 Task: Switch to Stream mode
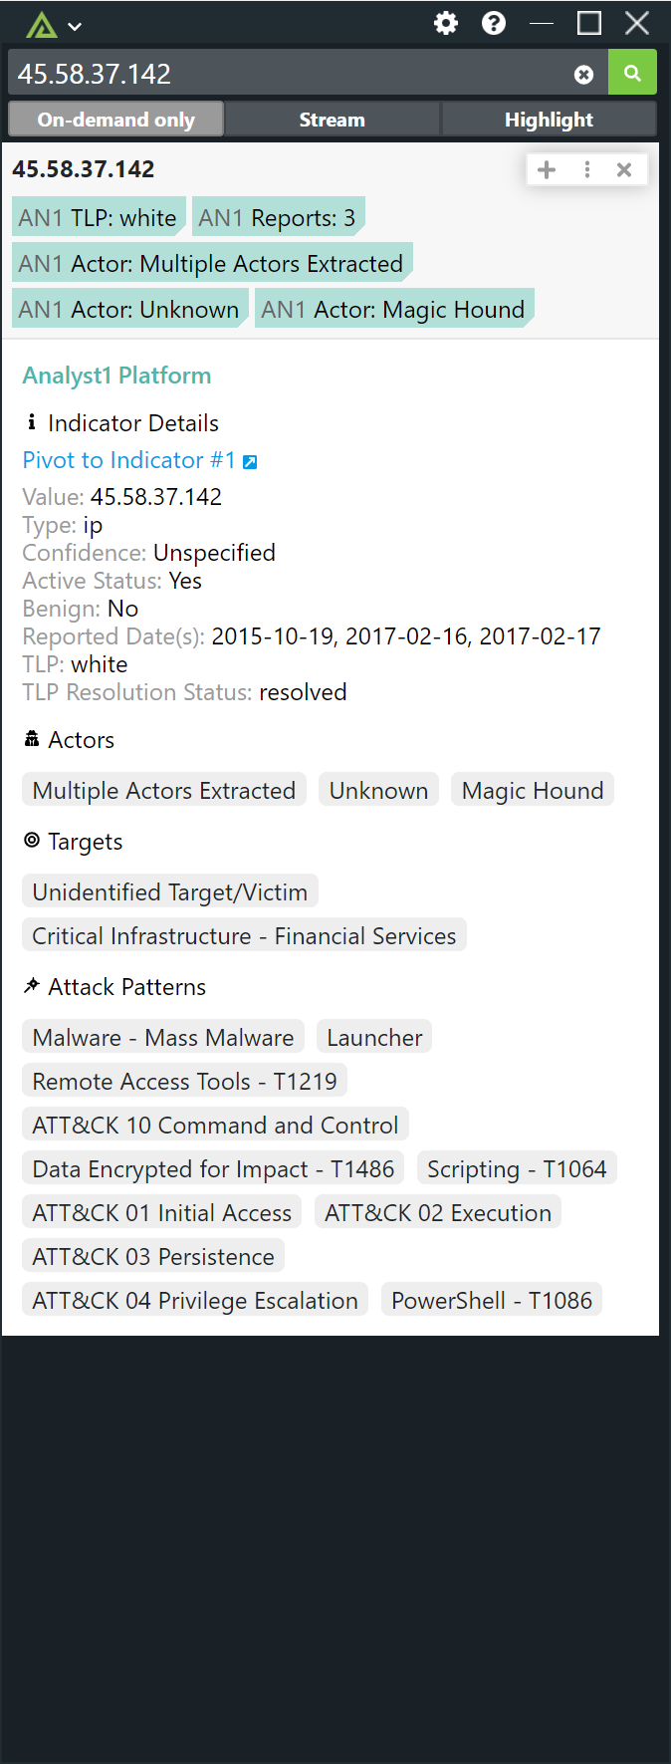[x=333, y=120]
